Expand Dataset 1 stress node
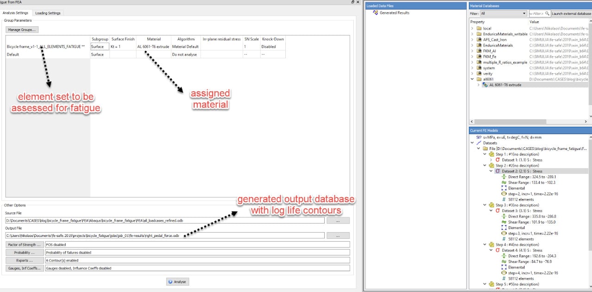The width and height of the screenshot is (592, 292). point(491,160)
